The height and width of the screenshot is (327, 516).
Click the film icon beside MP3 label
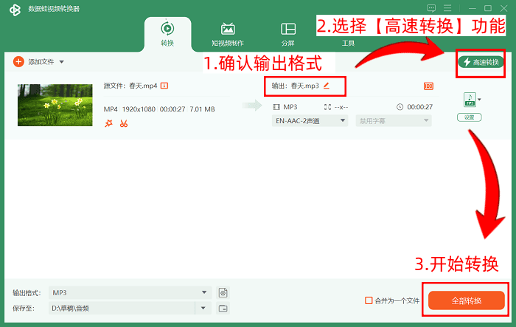[276, 107]
